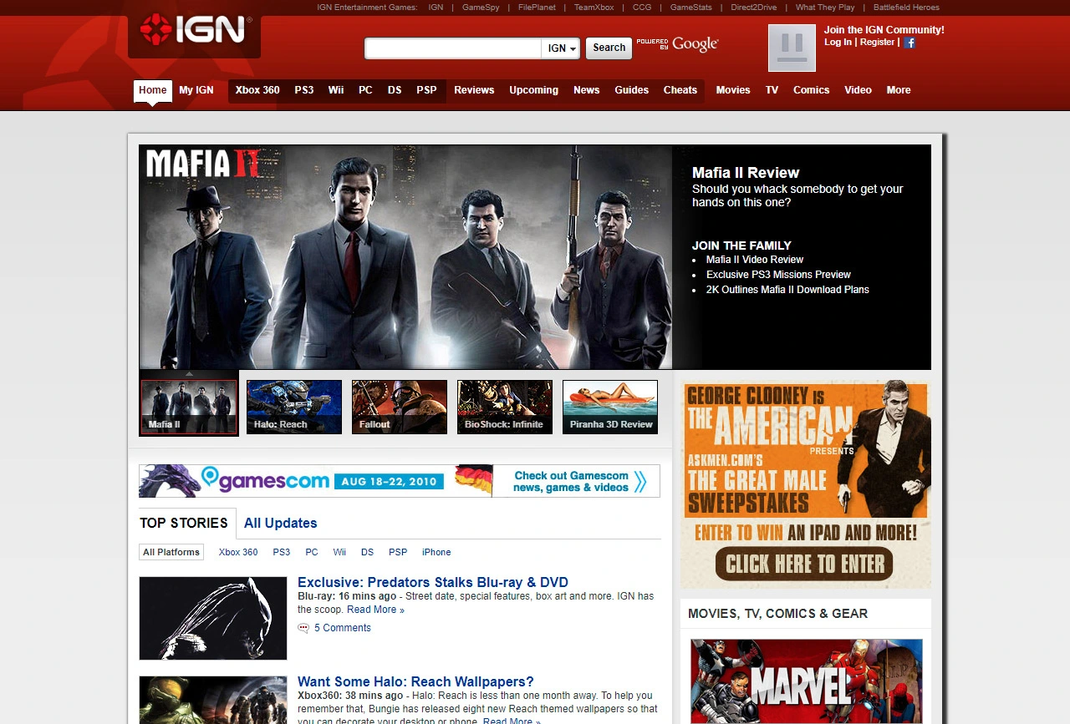This screenshot has height=724, width=1070.
Task: Click the user avatar placeholder icon
Action: [x=792, y=48]
